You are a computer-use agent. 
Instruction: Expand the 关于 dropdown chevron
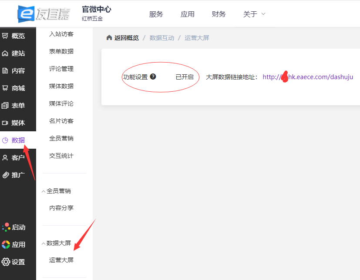click(263, 14)
